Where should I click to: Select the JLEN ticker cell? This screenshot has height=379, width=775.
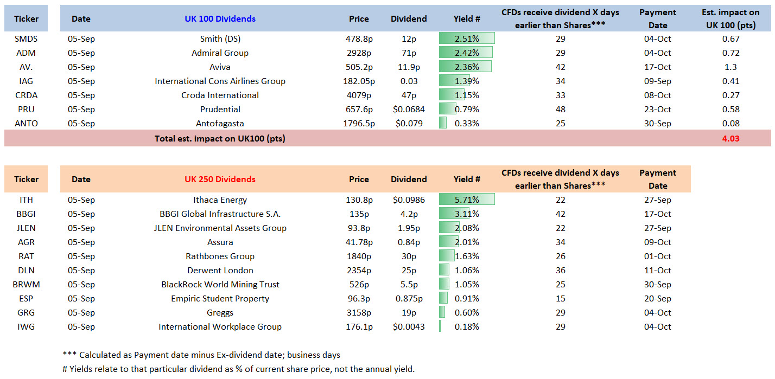click(x=26, y=228)
